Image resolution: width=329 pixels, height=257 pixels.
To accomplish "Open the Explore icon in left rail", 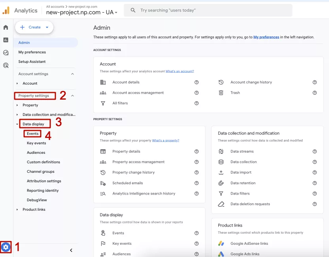I will (x=6, y=53).
